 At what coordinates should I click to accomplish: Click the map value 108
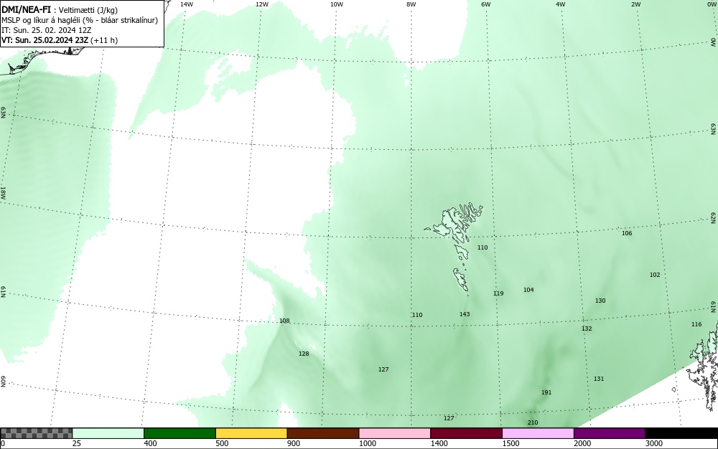[284, 321]
